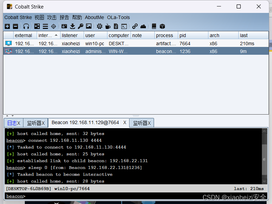Image resolution: width=272 pixels, height=204 pixels.
Task: Sort by the listener column header
Action: click(72, 35)
